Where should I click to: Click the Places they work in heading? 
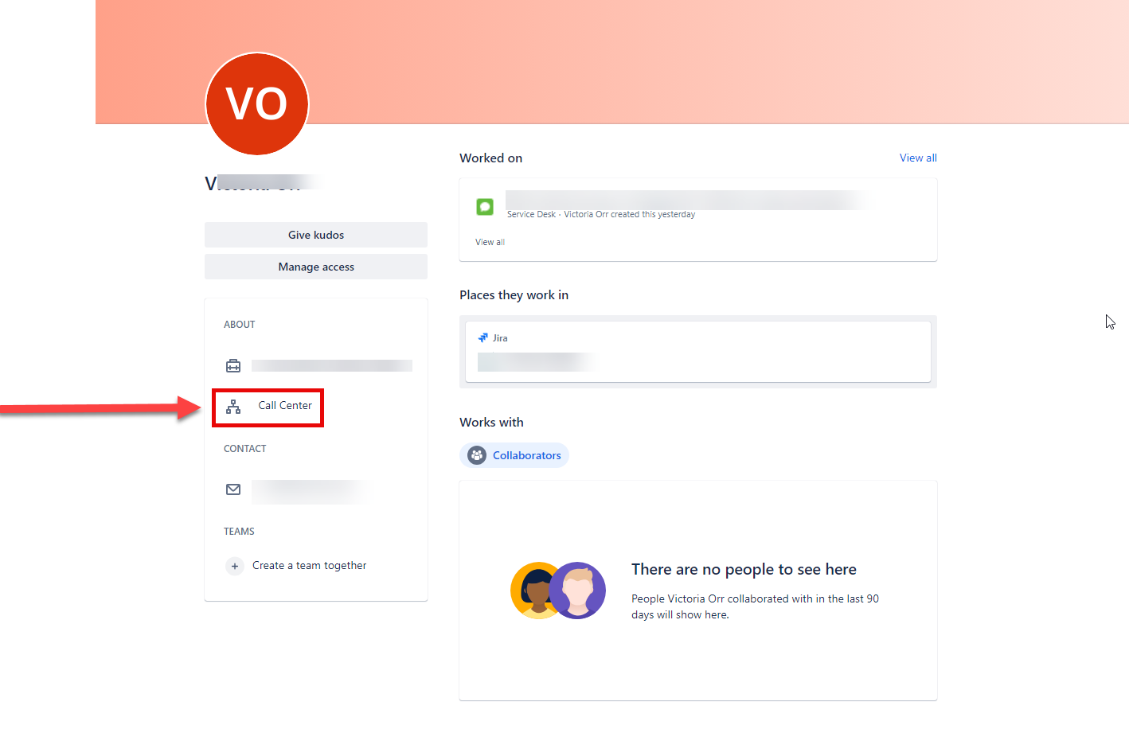pos(514,294)
